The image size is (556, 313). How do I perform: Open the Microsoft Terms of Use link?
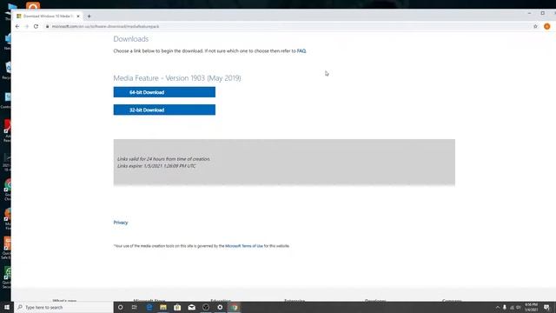[x=244, y=246]
